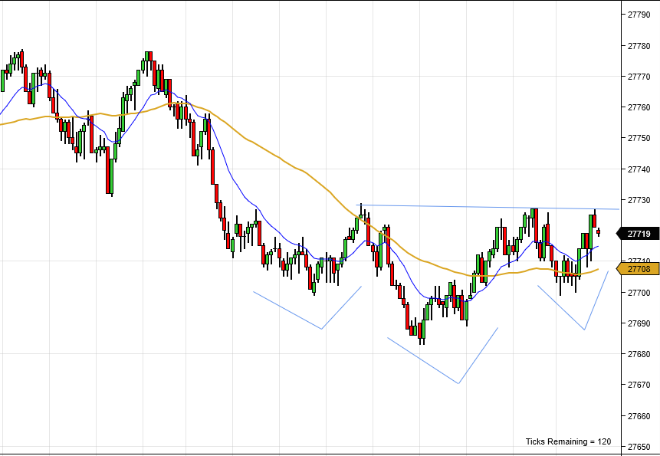Click the 27780 price axis label
This screenshot has height=456, width=660.
click(639, 46)
